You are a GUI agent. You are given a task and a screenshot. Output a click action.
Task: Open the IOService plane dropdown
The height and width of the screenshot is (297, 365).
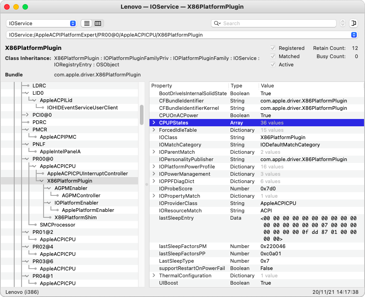(41, 23)
